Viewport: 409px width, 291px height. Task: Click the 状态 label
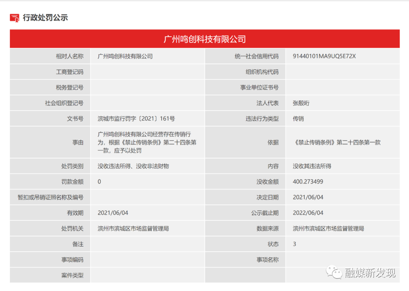coord(273,244)
